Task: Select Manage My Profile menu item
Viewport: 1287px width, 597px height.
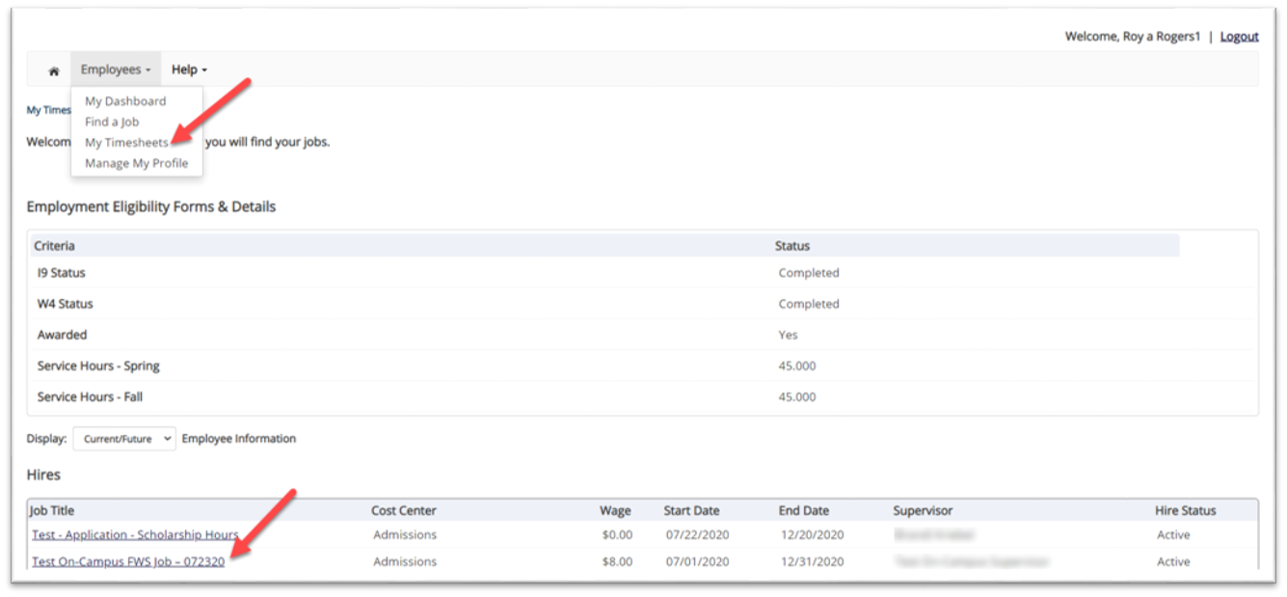Action: (136, 163)
